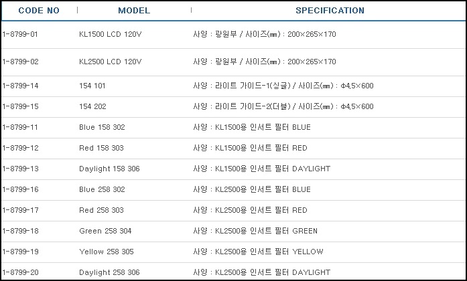
Task: Click the SPECIFICATION column header
Action: pyautogui.click(x=330, y=11)
